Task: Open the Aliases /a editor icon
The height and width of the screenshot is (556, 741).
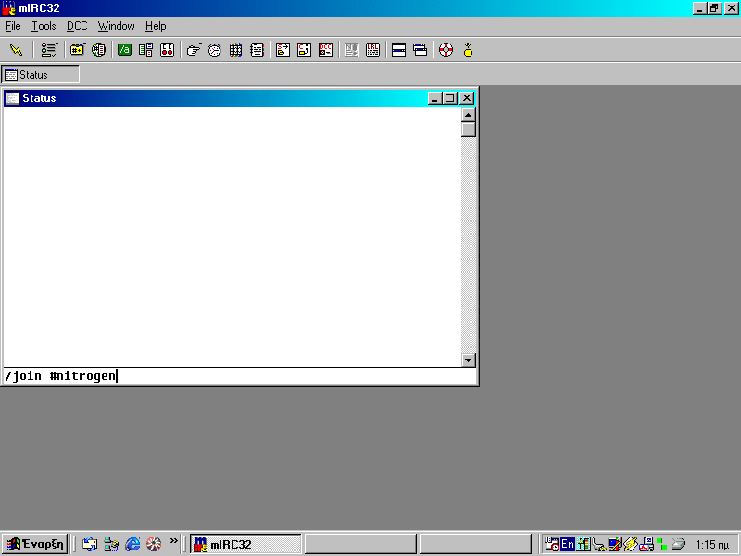Action: tap(124, 50)
